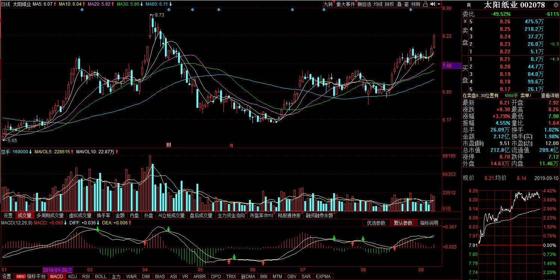The width and height of the screenshot is (560, 280).
Task: Select the 新DMA indicator tab
Action: (x=248, y=277)
